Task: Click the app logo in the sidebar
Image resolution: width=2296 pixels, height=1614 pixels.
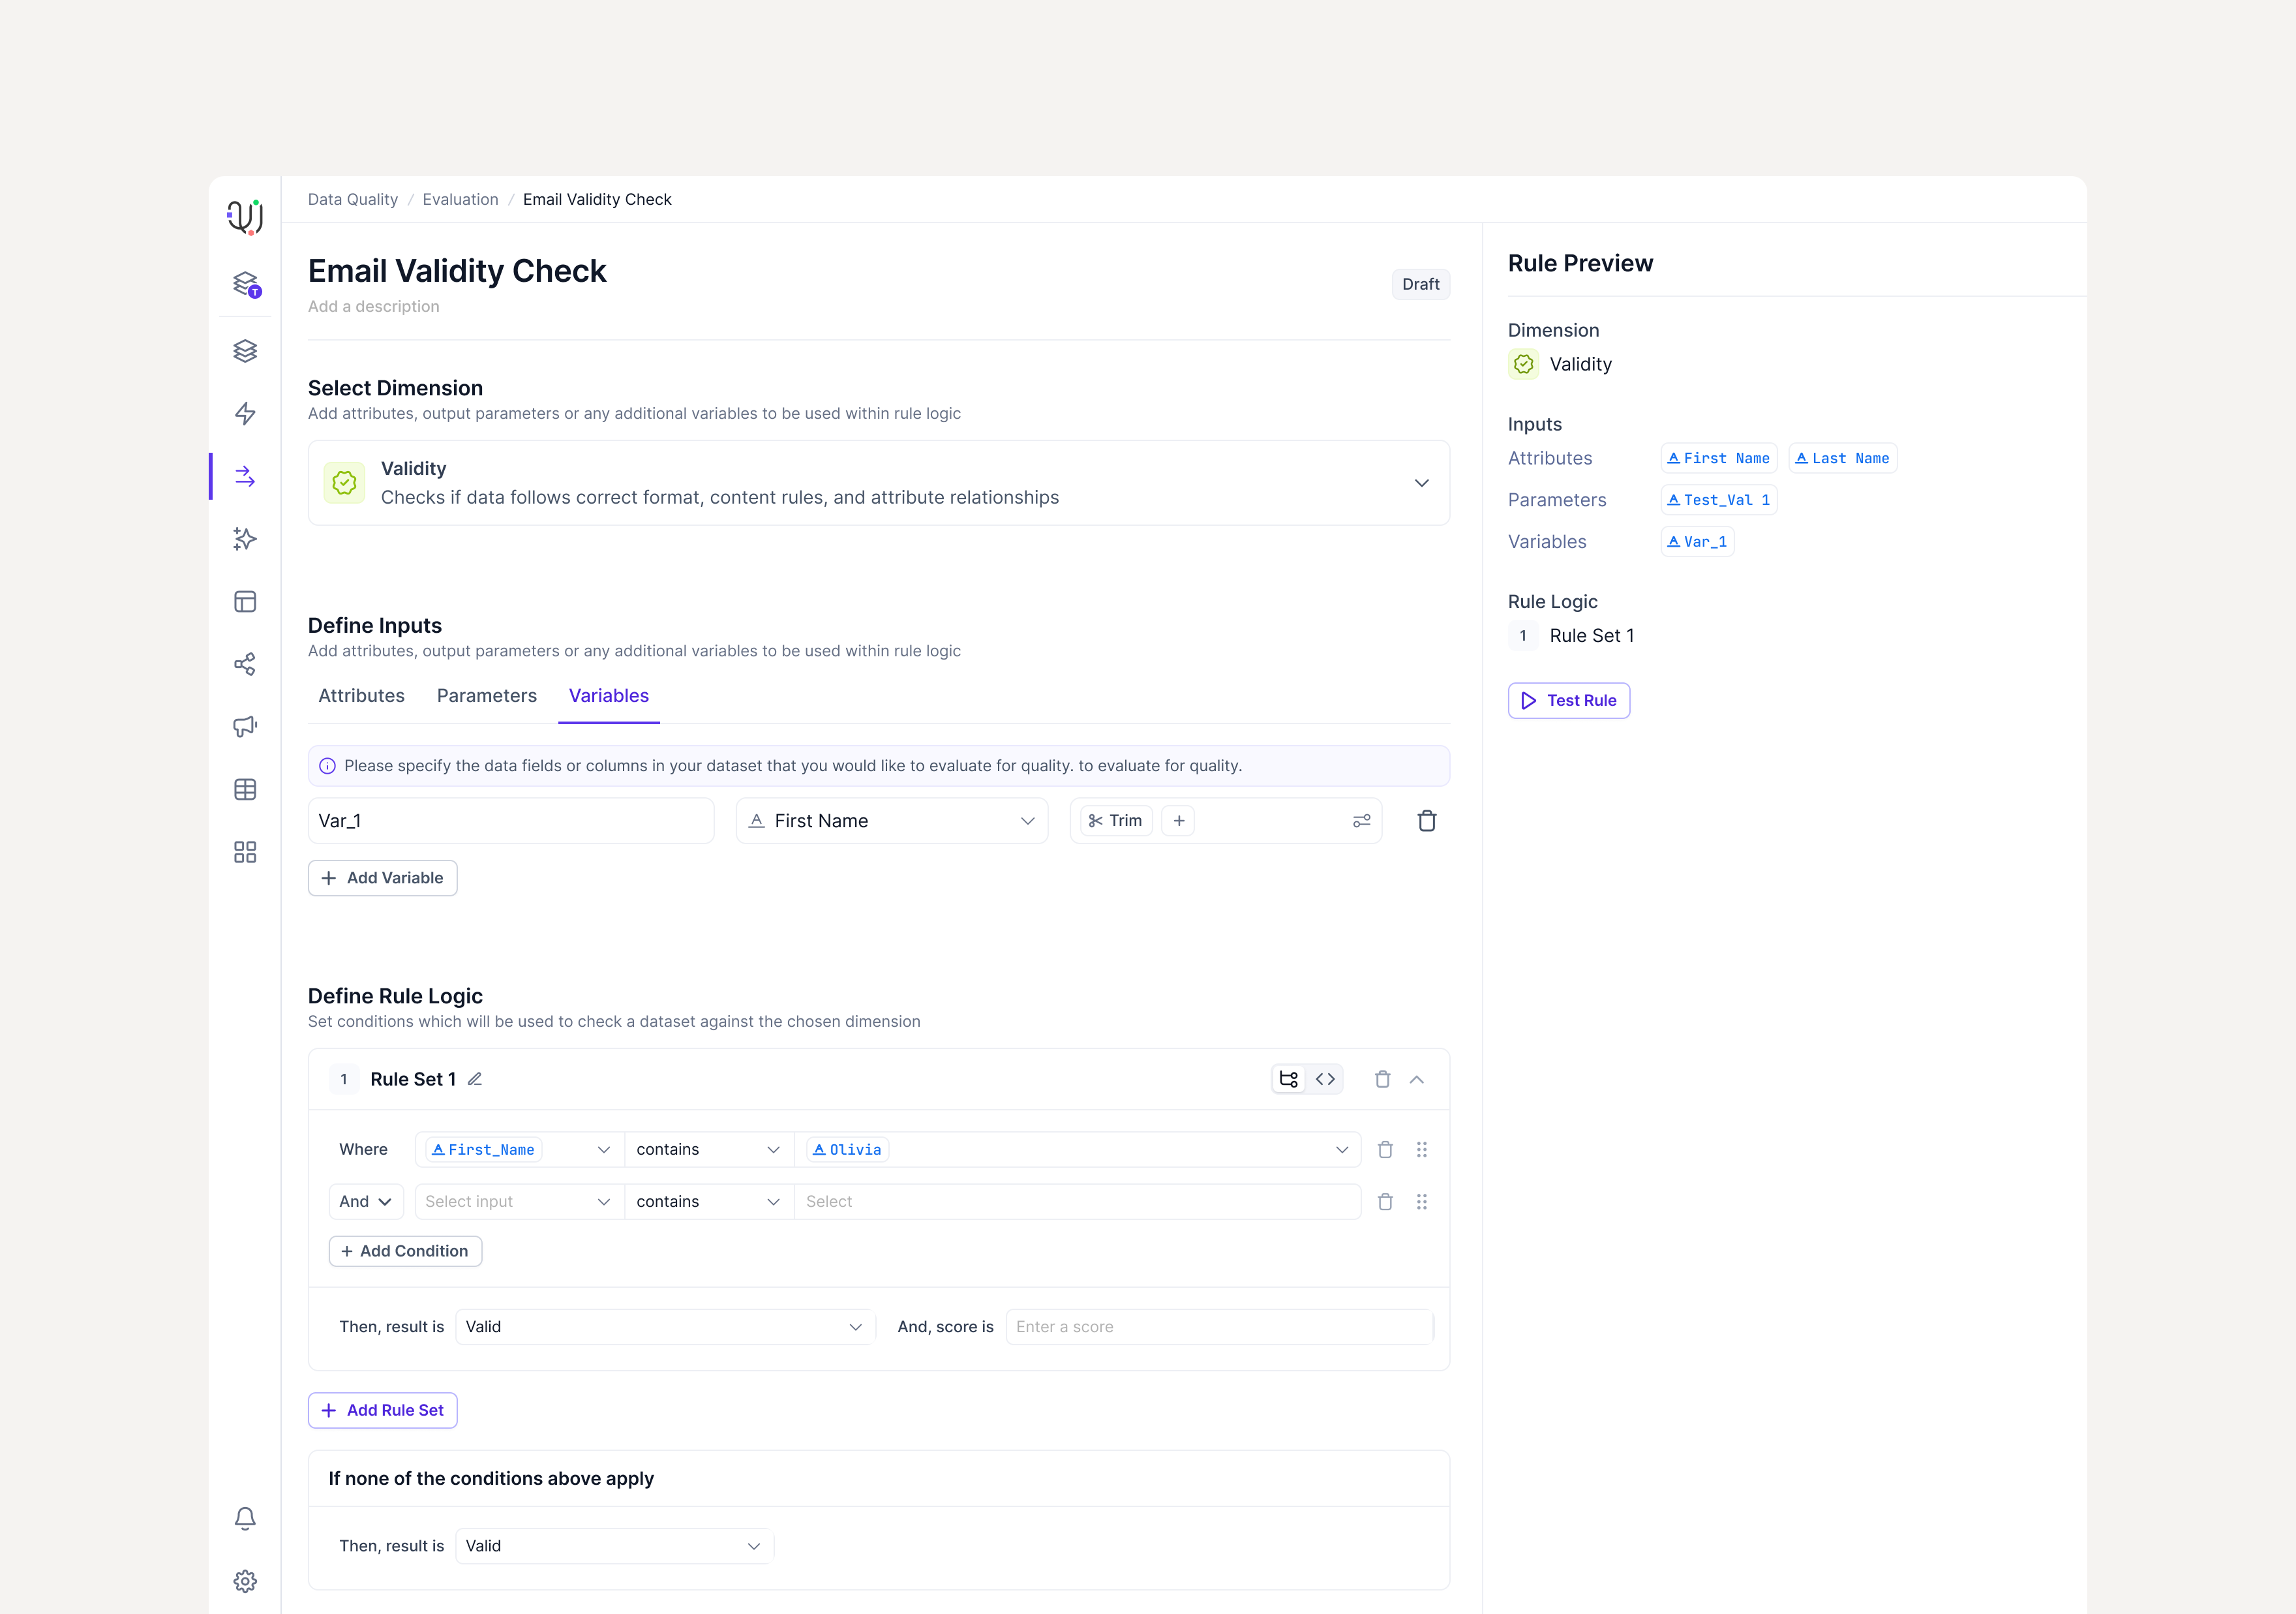Action: pos(245,216)
